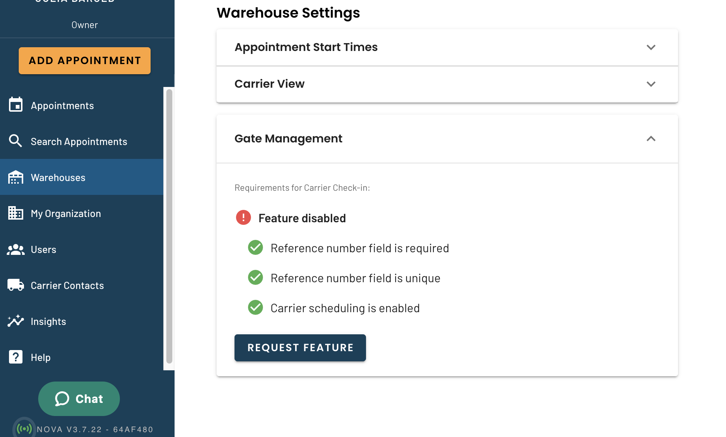This screenshot has height=437, width=726.
Task: Click the green connection status icon
Action: [24, 428]
